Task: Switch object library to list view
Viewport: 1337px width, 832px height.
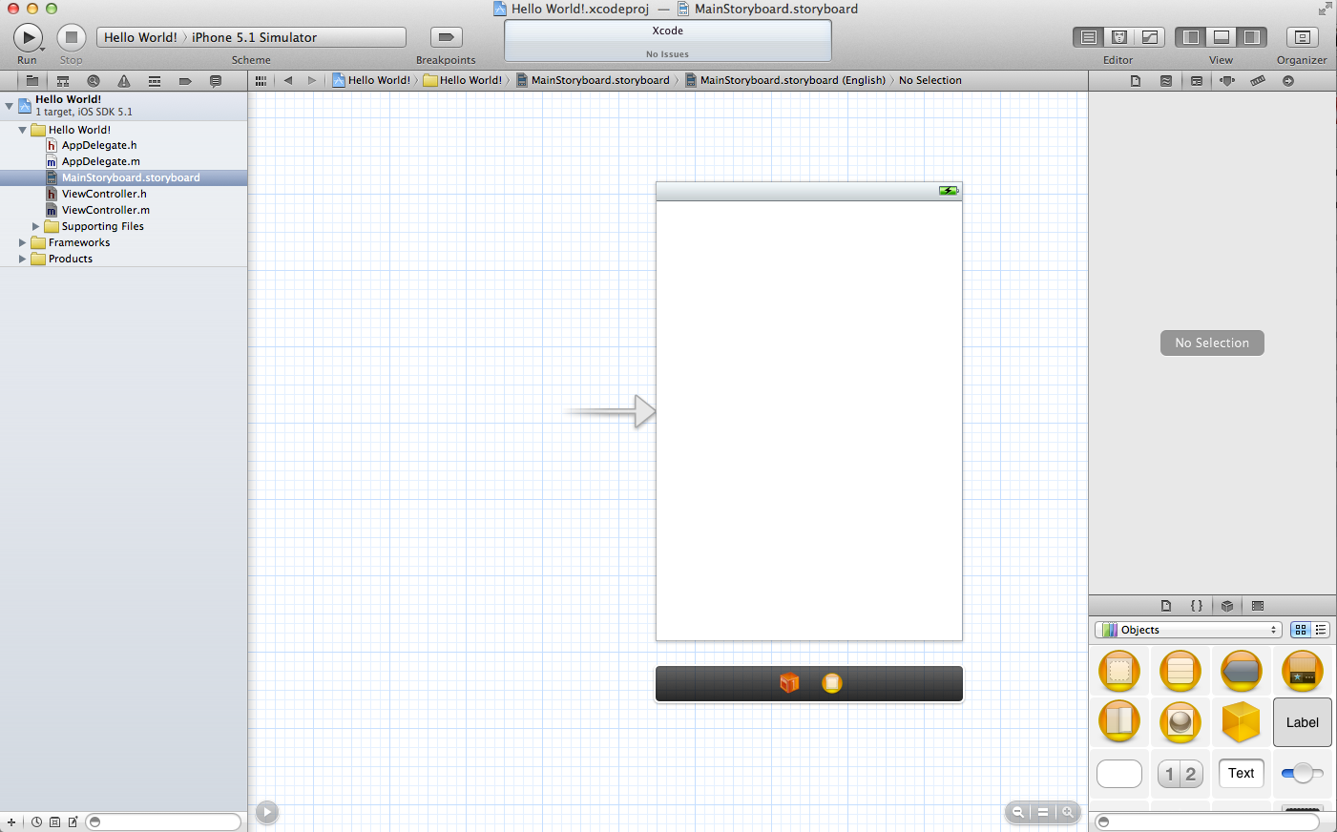Action: point(1321,630)
